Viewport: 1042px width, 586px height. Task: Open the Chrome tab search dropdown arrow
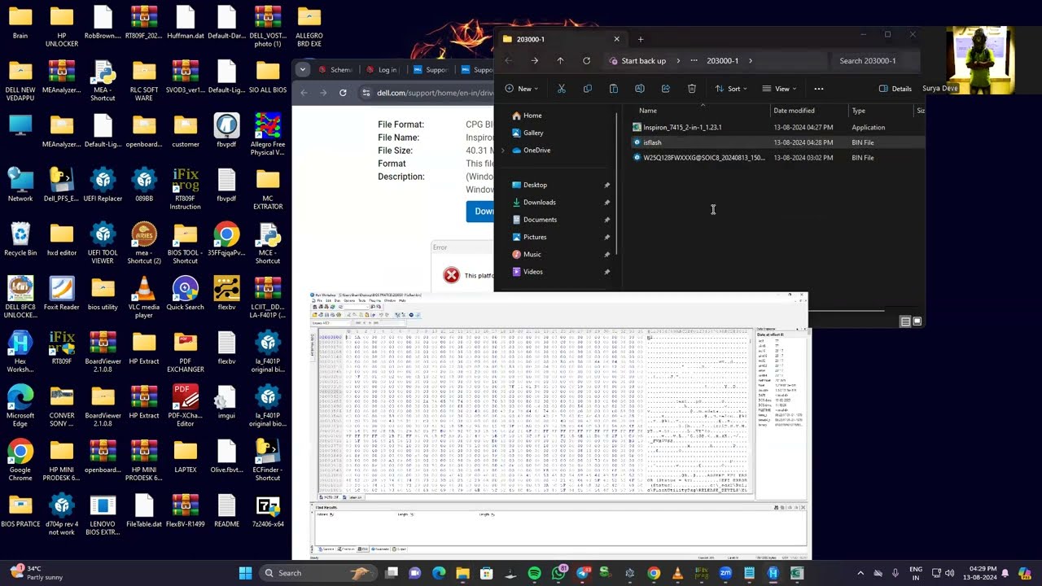coord(303,69)
